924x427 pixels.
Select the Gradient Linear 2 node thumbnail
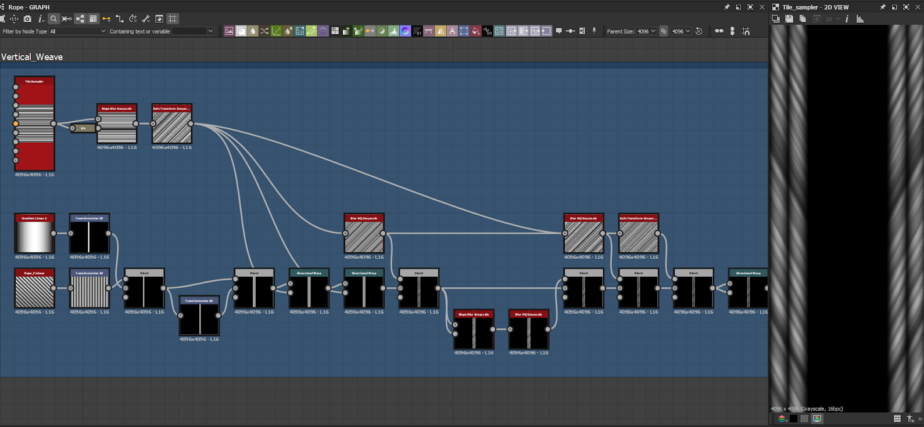tap(34, 237)
